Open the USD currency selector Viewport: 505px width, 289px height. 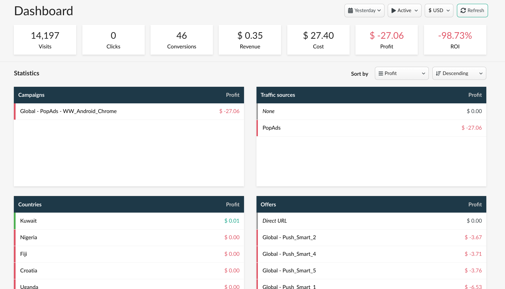tap(439, 11)
